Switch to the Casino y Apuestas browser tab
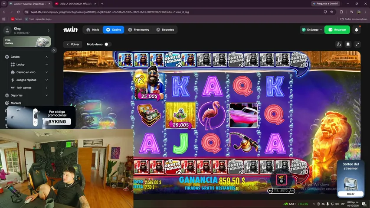Viewport: 370px width, 208px height. pos(29,4)
